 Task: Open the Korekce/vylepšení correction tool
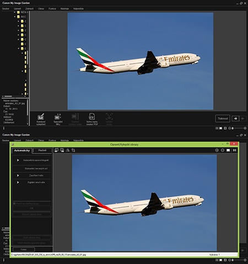[41, 119]
